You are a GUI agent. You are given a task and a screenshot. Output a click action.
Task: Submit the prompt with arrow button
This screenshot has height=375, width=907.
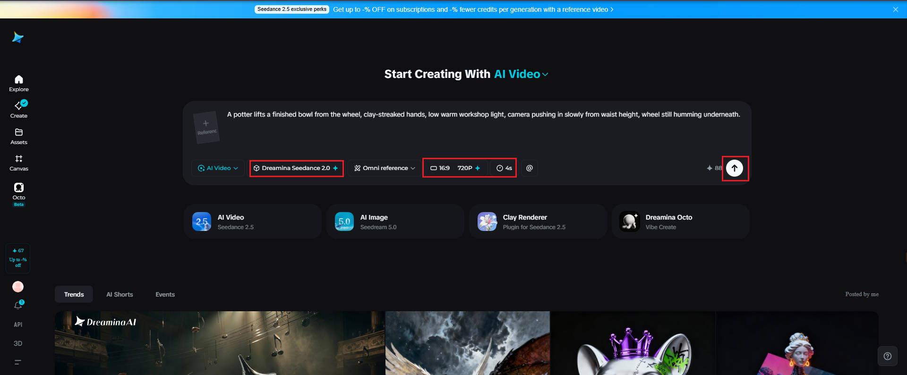735,168
